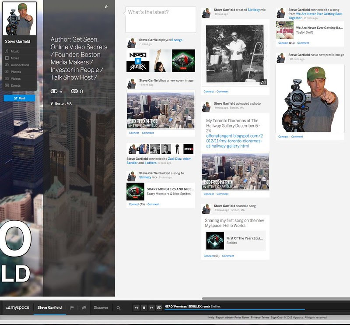Open the Steve Garfield profile picture

click(x=19, y=18)
